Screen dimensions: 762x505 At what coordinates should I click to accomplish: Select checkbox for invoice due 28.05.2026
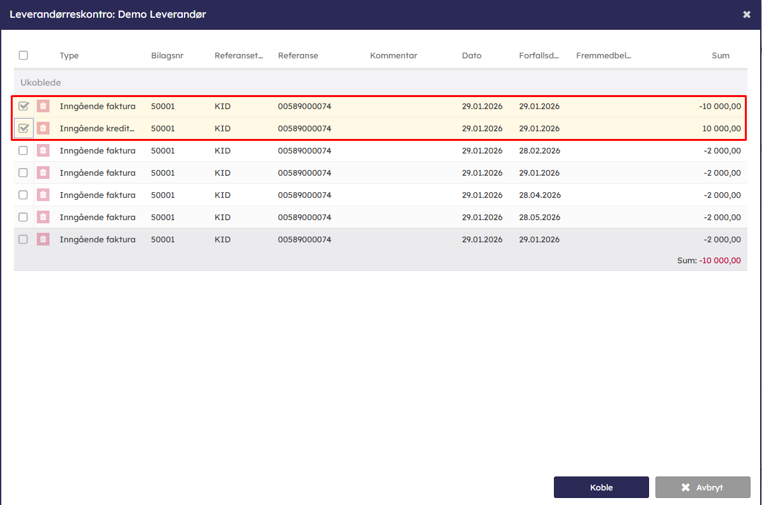(23, 217)
